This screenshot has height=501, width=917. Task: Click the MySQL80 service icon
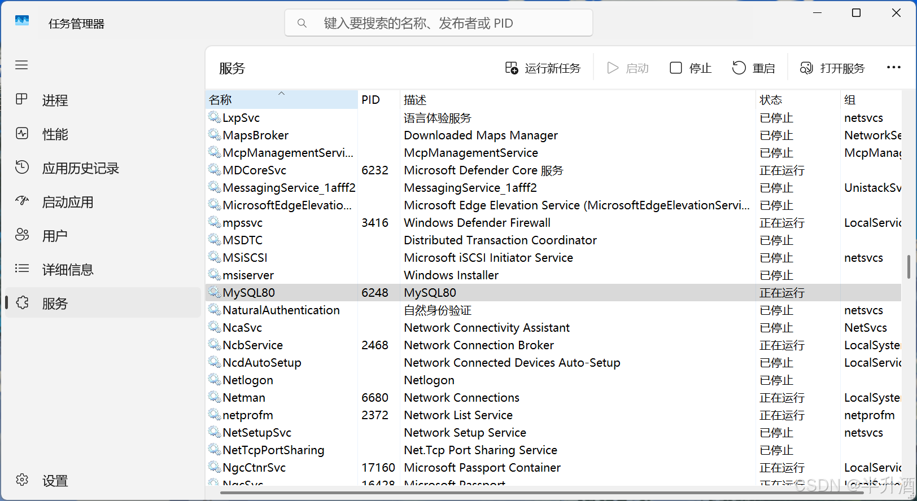215,292
